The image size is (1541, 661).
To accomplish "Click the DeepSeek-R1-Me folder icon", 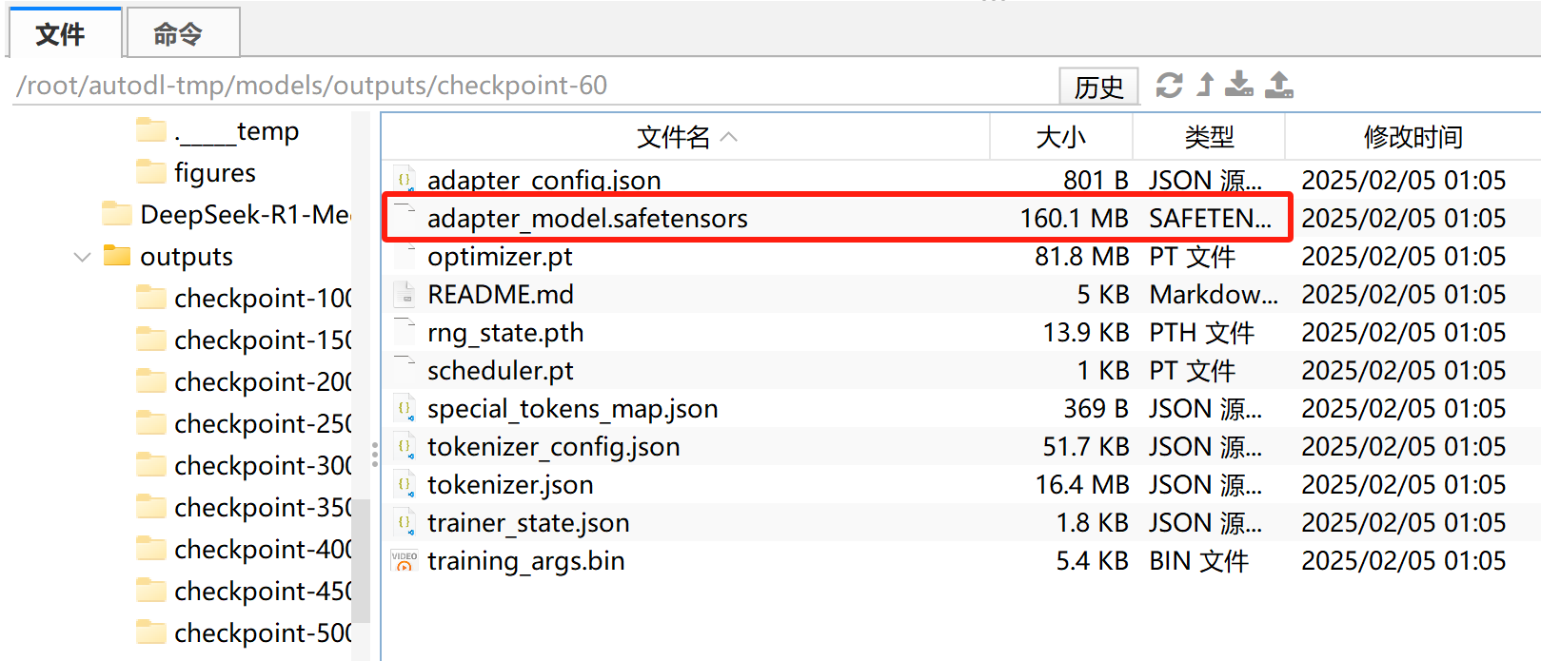I will (117, 213).
